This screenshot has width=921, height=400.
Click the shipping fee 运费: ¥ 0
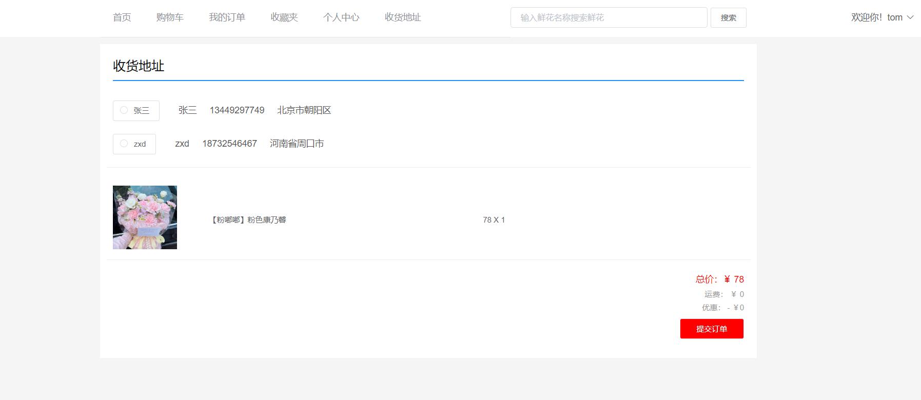coord(724,294)
